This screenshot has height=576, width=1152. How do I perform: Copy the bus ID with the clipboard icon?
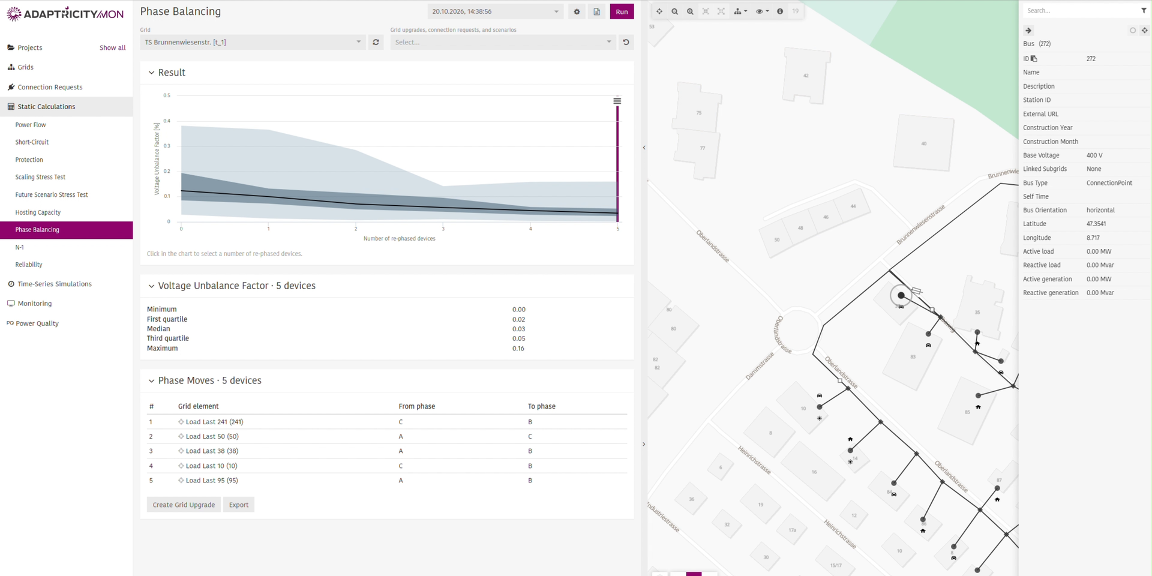[1034, 59]
